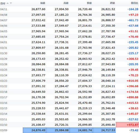139x133 pixels.
Task: Click the -527.62 change on 03/11
Action: (133, 119)
